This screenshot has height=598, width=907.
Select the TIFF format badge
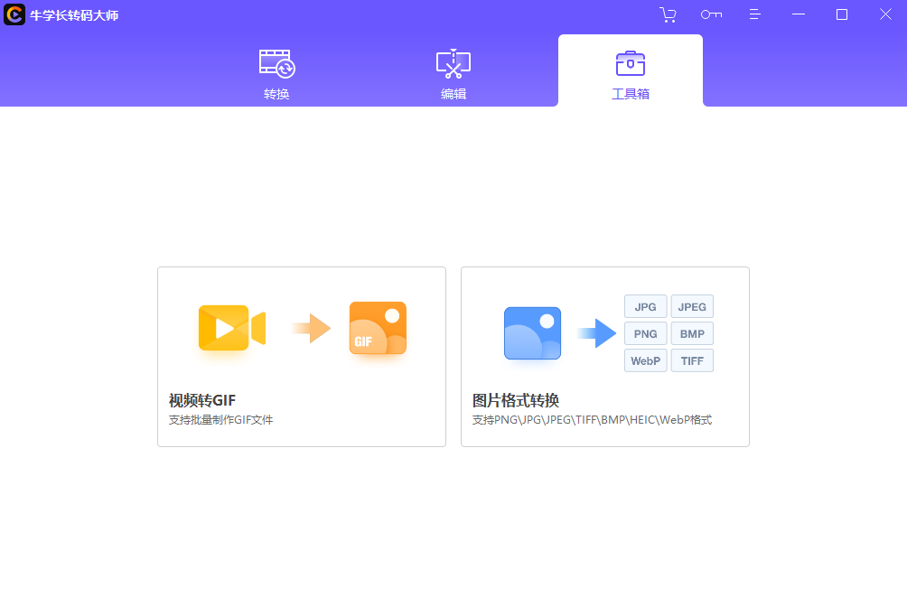click(692, 360)
